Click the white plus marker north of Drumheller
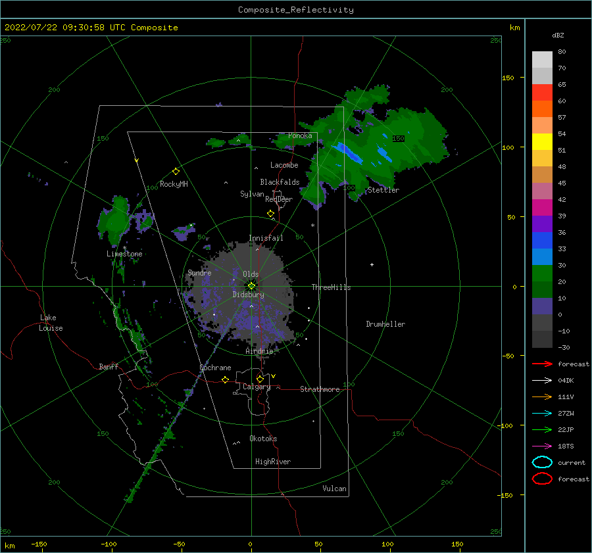Image resolution: width=592 pixels, height=553 pixels. click(372, 264)
